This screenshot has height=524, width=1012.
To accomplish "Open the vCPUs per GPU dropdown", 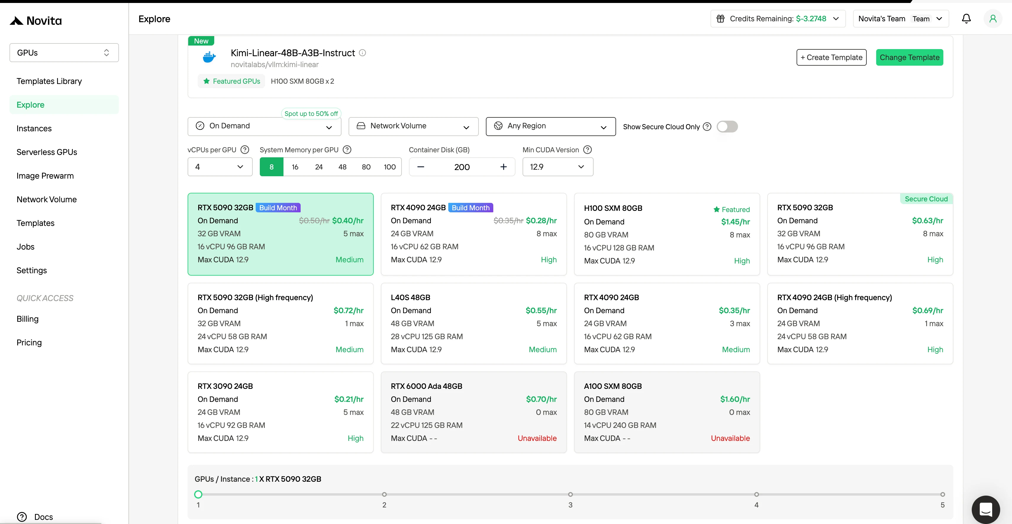I will point(220,167).
